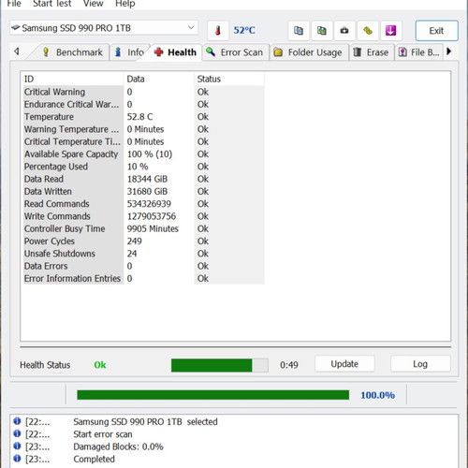Switch to the Benchmark tab
Image resolution: width=468 pixels, height=468 pixels.
[x=72, y=52]
